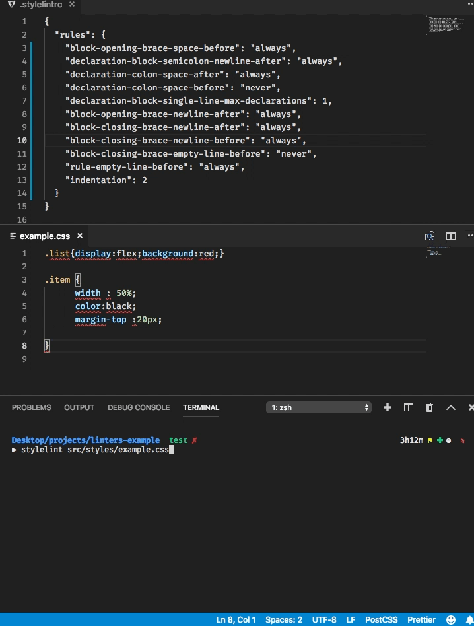This screenshot has width=474, height=626.
Task: Click the example.css minimap
Action: (x=437, y=252)
